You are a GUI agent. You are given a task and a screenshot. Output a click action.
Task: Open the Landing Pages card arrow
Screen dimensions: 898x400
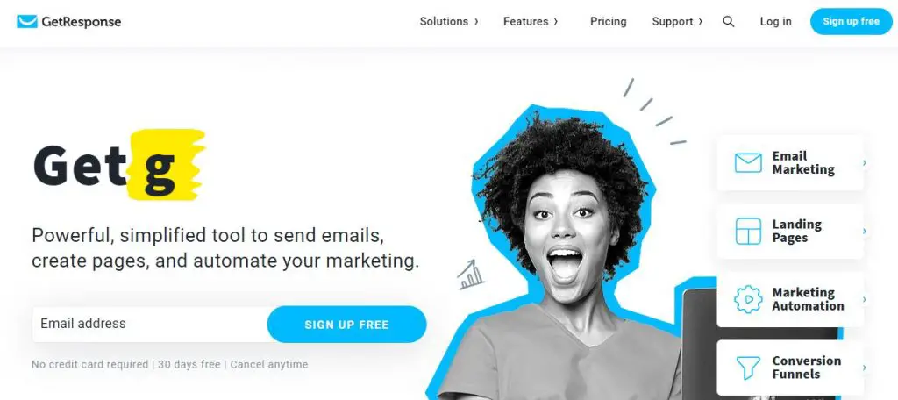click(x=864, y=232)
